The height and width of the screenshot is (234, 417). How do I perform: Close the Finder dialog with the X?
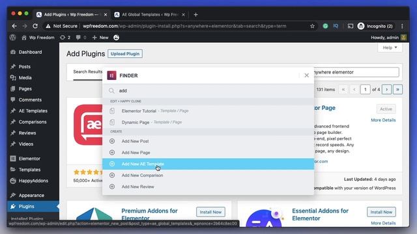306,75
